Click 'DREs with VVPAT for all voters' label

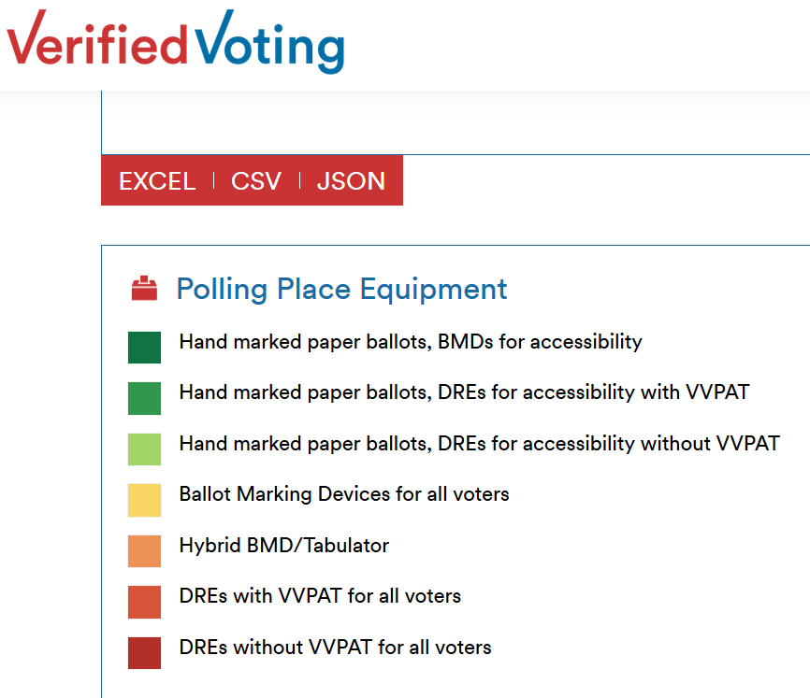pos(320,595)
